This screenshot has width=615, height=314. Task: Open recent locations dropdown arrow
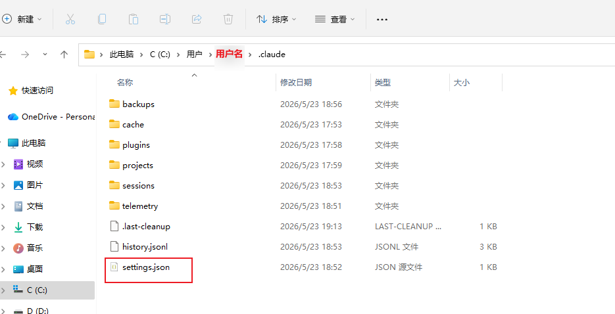[x=45, y=54]
